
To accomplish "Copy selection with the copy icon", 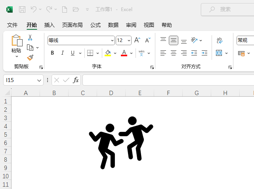I will pos(30,48).
